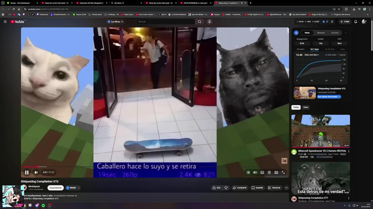Open options for Minecraft Speedrunner video
The height and width of the screenshot is (209, 373).
pyautogui.click(x=349, y=151)
